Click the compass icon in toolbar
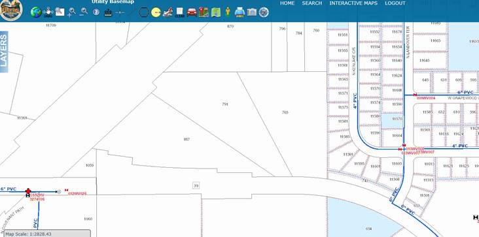The image size is (479, 237). coord(264,12)
